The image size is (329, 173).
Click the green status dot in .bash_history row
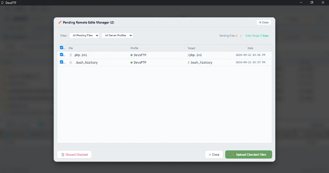click(x=131, y=63)
